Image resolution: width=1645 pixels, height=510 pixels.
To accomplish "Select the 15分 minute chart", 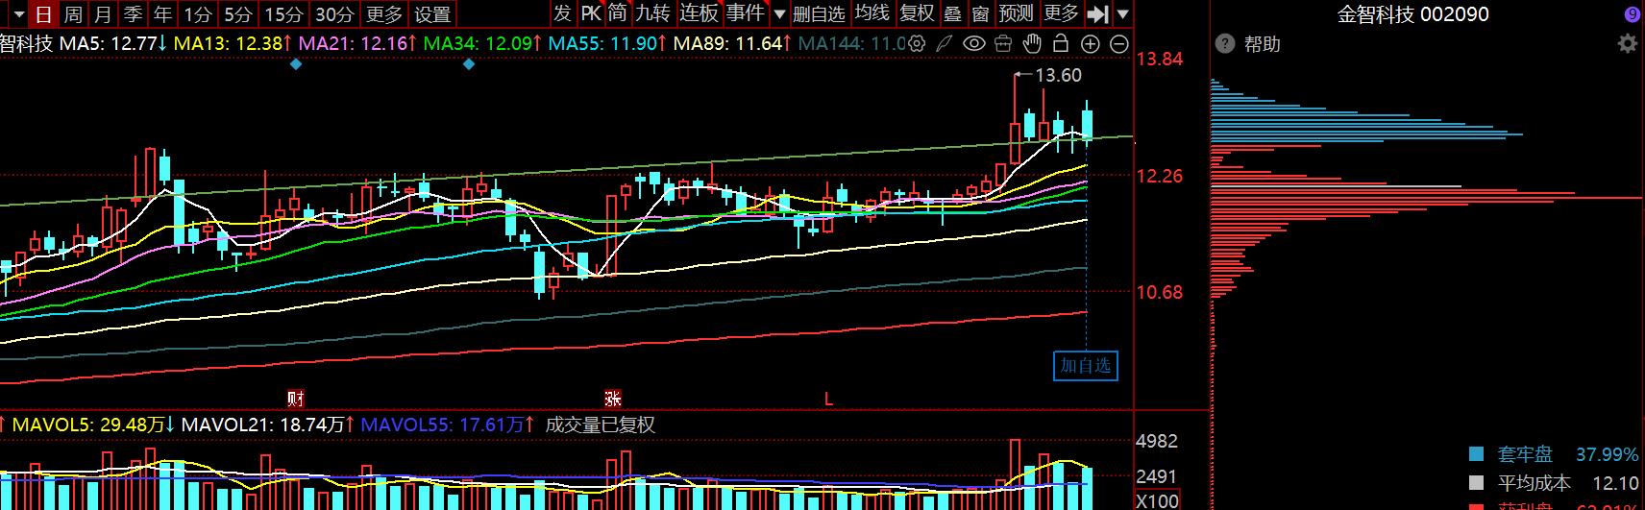I will [x=283, y=14].
